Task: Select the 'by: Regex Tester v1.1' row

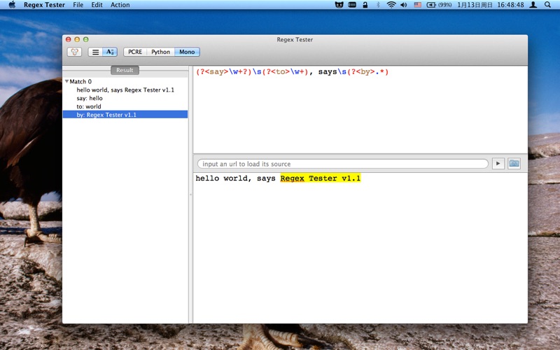Action: 125,115
